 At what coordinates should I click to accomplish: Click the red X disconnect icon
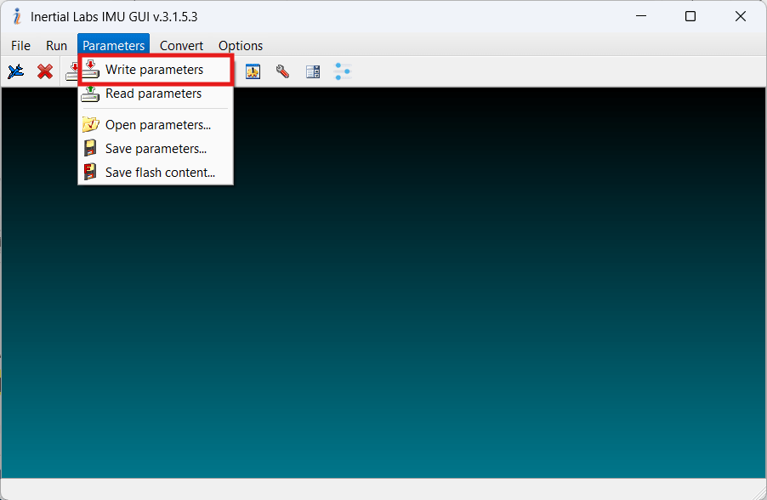[45, 71]
